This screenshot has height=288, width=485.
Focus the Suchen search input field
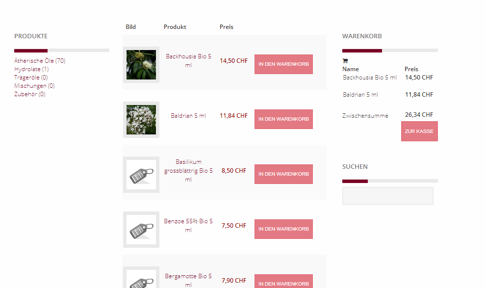387,196
